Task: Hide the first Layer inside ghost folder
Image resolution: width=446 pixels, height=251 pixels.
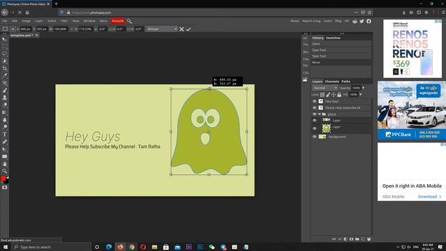Action: (x=314, y=121)
